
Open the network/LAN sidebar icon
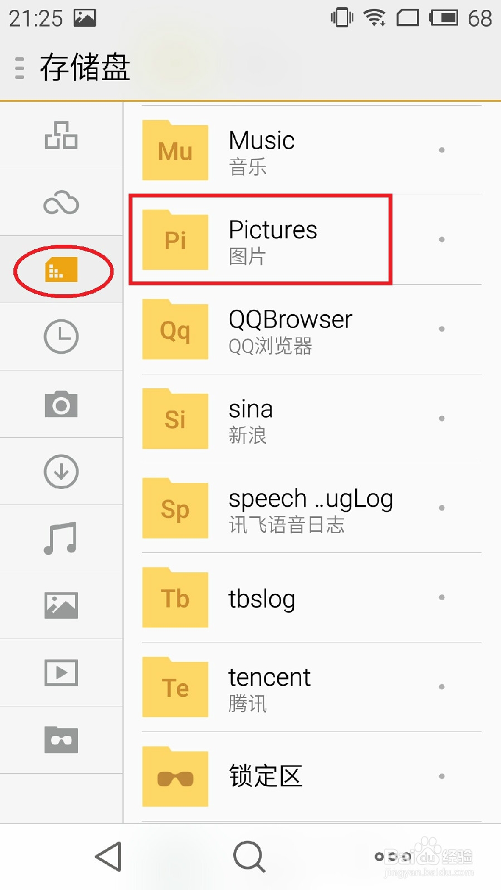[61, 135]
